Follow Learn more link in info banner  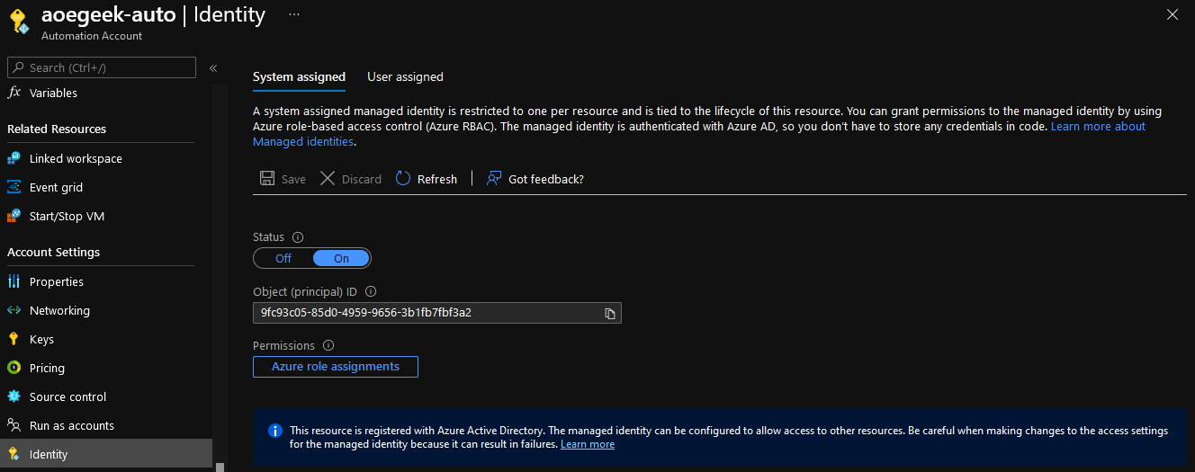tap(588, 444)
